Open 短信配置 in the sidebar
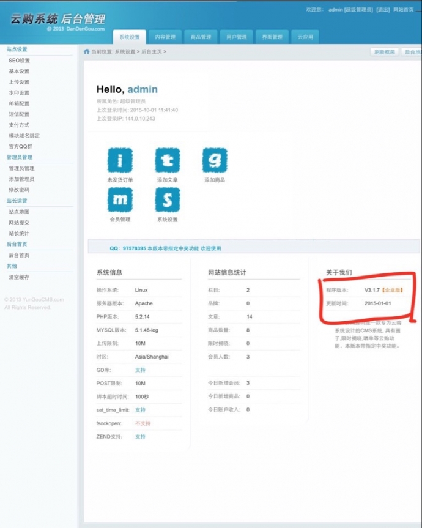Viewport: 422px width, 528px height. pos(19,114)
